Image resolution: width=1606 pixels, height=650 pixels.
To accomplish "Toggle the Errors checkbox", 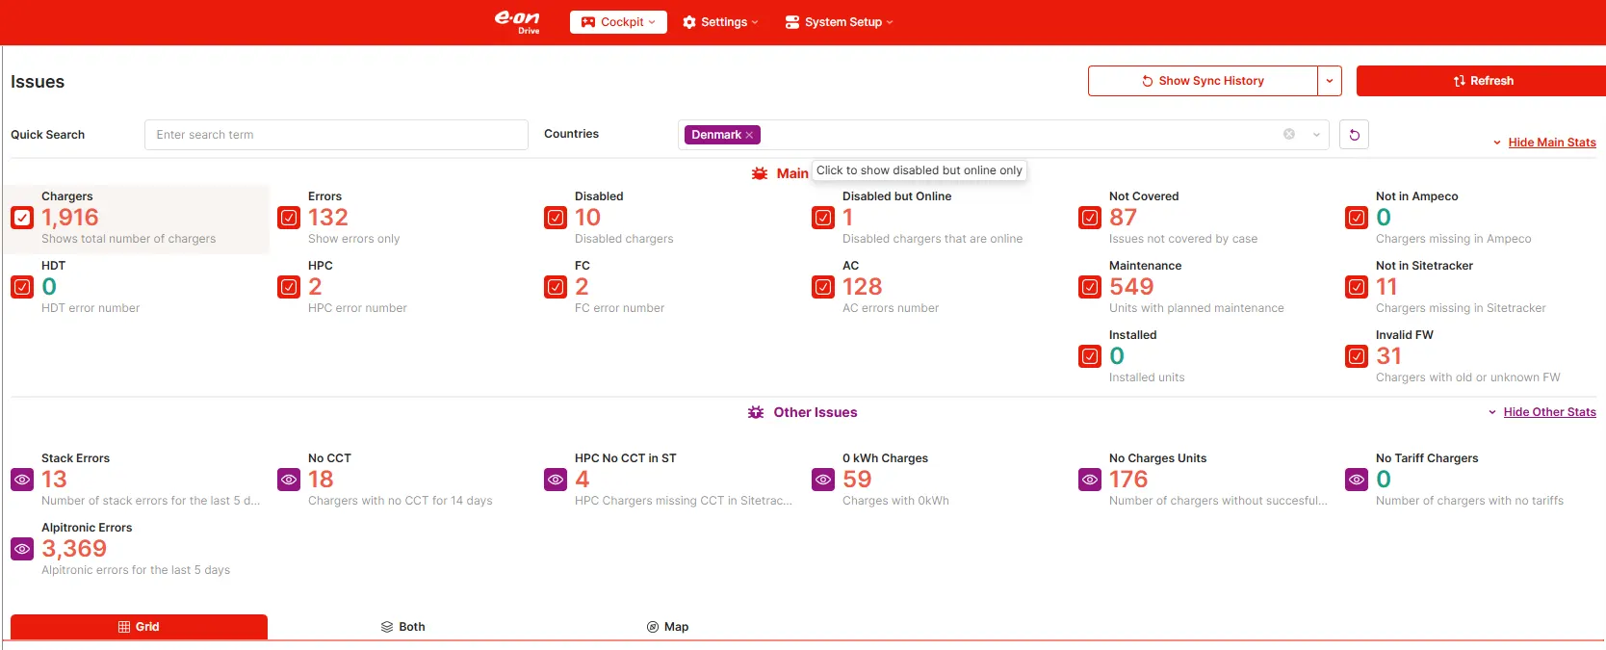I will pos(289,218).
